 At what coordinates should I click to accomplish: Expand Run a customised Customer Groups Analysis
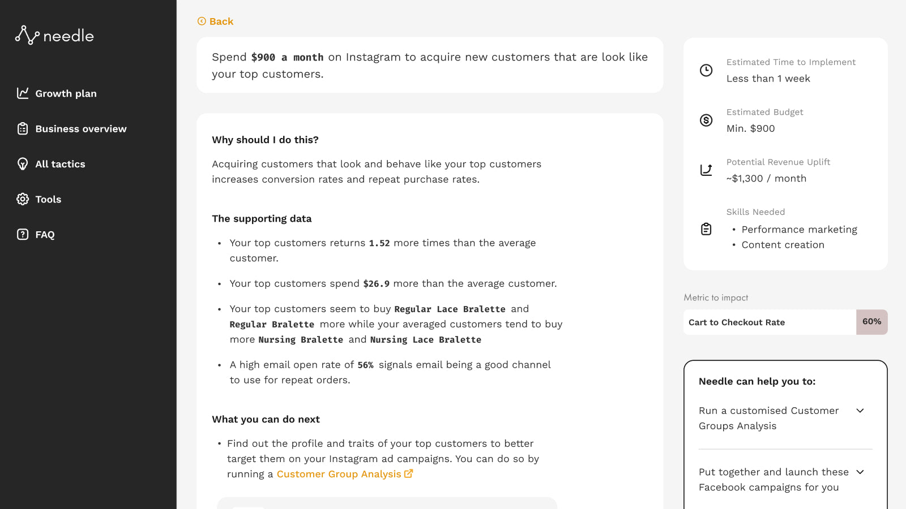pyautogui.click(x=860, y=411)
